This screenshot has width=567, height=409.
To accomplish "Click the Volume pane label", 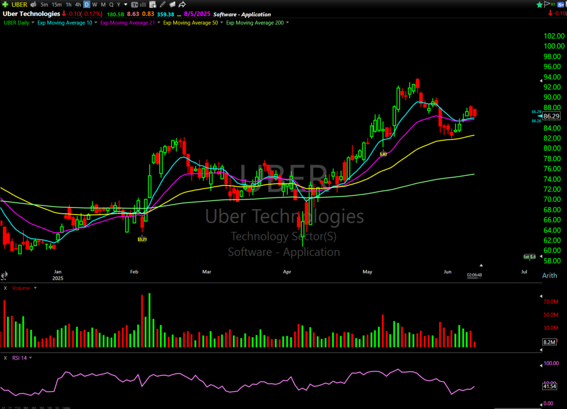I will 21,288.
